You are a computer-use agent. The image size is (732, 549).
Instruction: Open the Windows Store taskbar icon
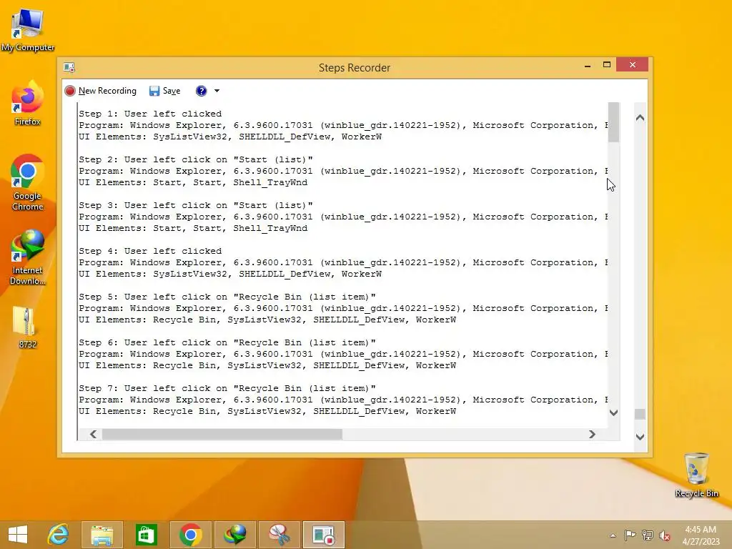click(x=146, y=535)
